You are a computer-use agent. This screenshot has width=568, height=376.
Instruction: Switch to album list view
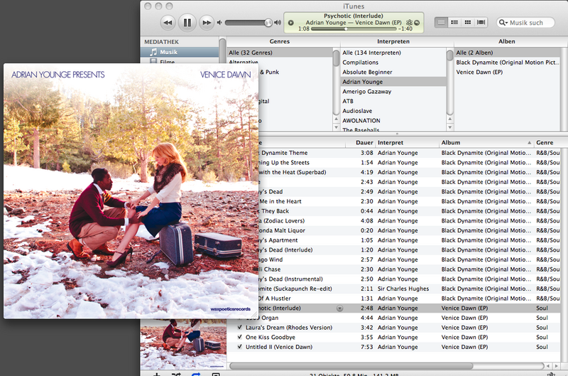(x=454, y=23)
